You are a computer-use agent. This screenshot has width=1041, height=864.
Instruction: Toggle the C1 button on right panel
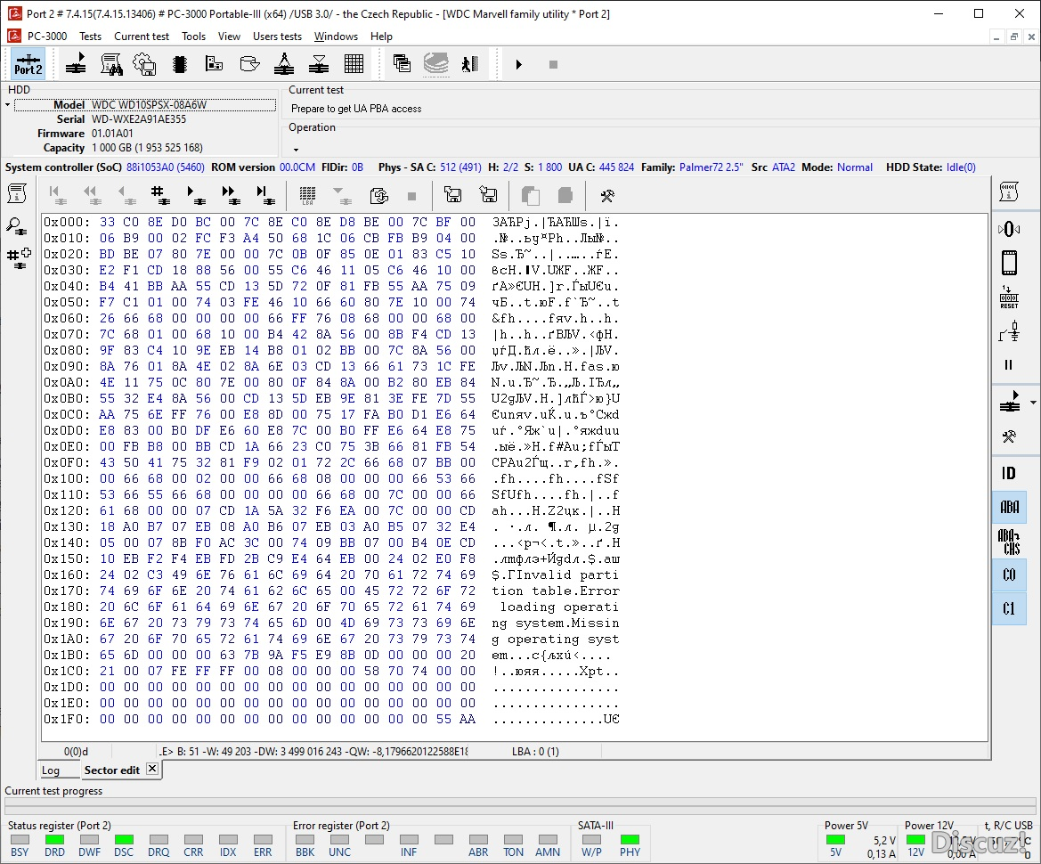[1009, 609]
